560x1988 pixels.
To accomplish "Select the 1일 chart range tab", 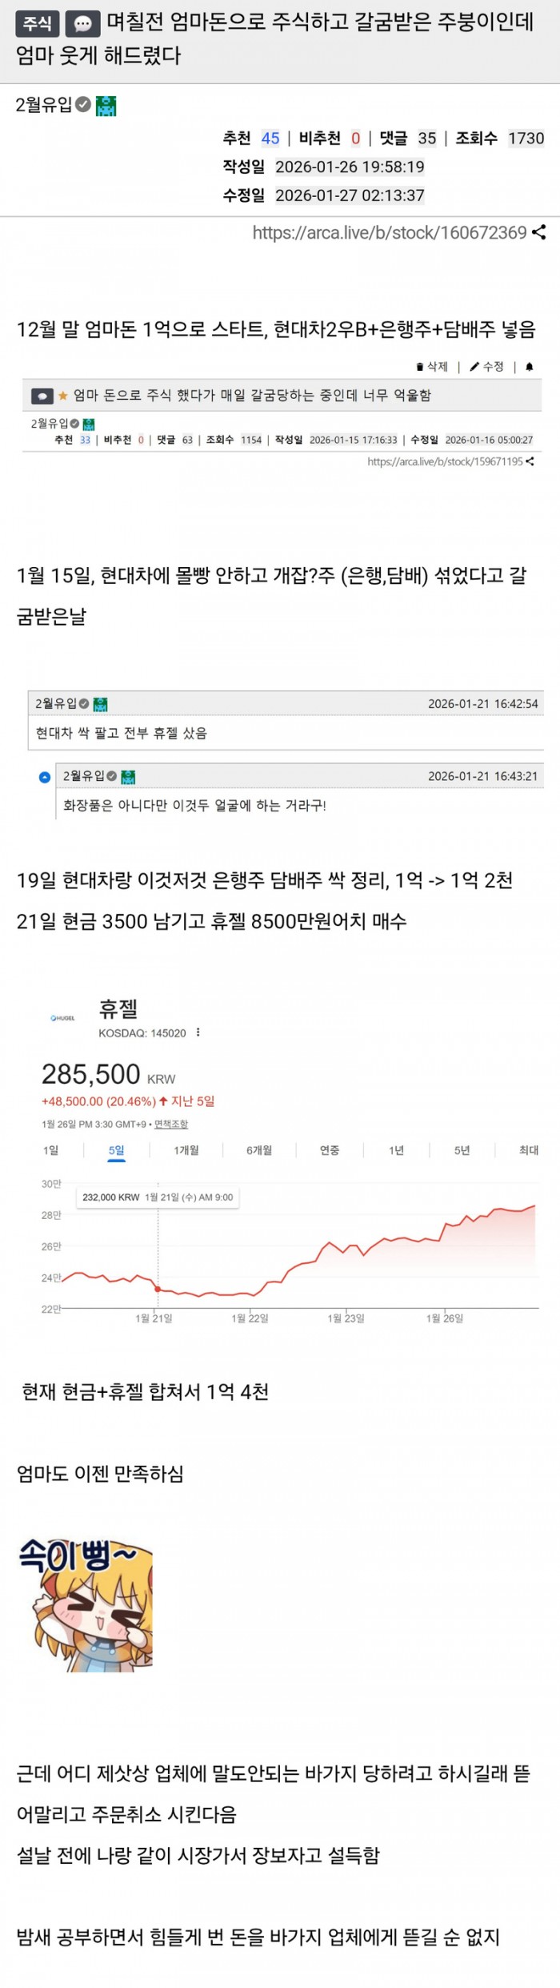I will coord(50,1150).
